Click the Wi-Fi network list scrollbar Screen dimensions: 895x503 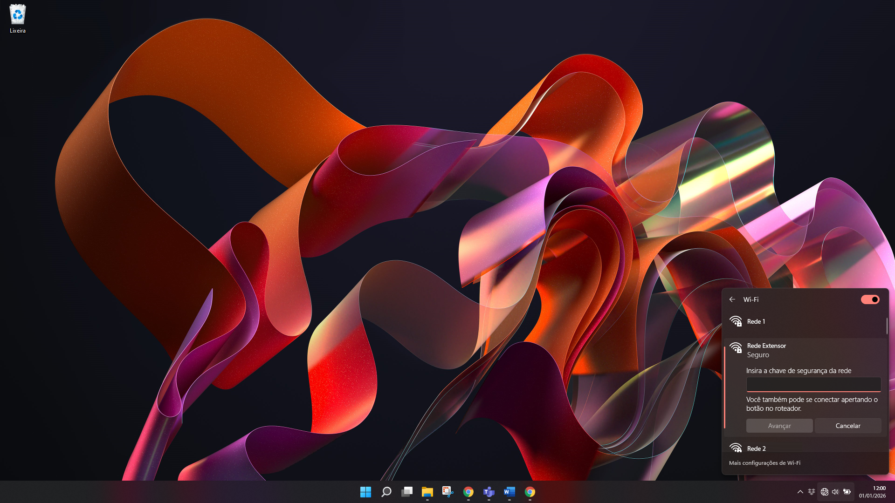[887, 326]
